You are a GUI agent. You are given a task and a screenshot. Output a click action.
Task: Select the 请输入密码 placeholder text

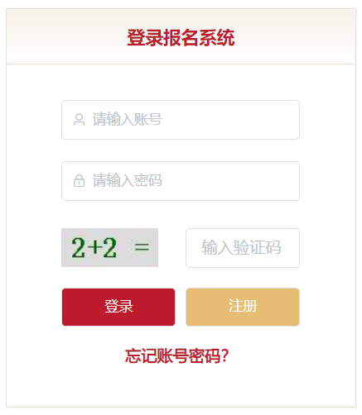pyautogui.click(x=128, y=180)
